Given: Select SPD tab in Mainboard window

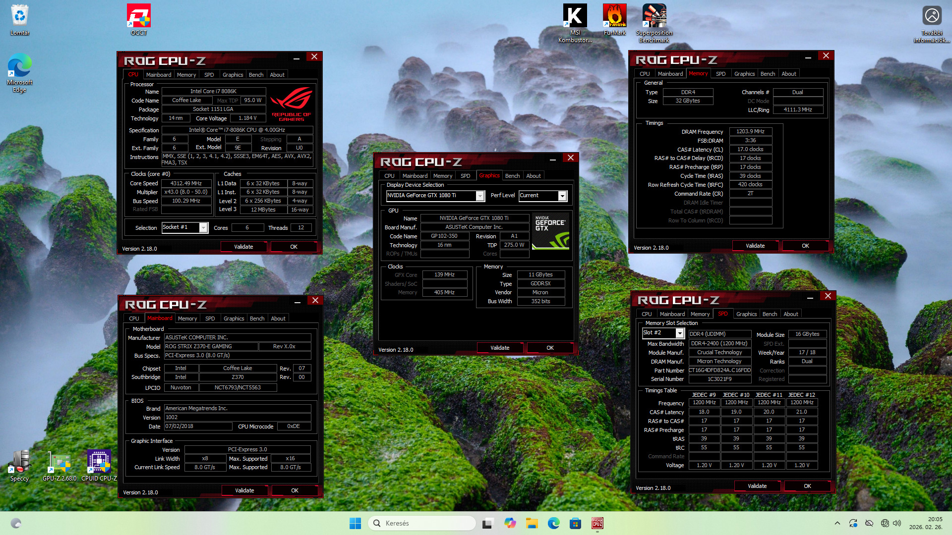Looking at the screenshot, I should tap(210, 319).
